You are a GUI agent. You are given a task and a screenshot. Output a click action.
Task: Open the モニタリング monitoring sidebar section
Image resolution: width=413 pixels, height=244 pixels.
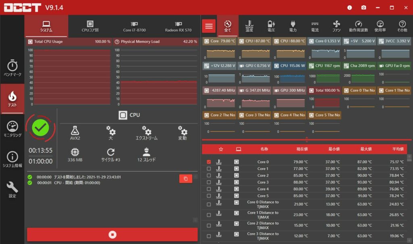click(12, 129)
